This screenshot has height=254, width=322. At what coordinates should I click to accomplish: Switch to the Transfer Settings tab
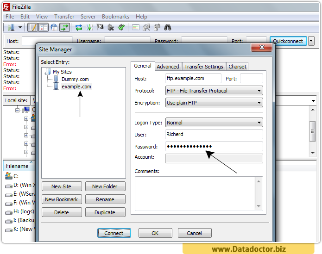pos(204,67)
